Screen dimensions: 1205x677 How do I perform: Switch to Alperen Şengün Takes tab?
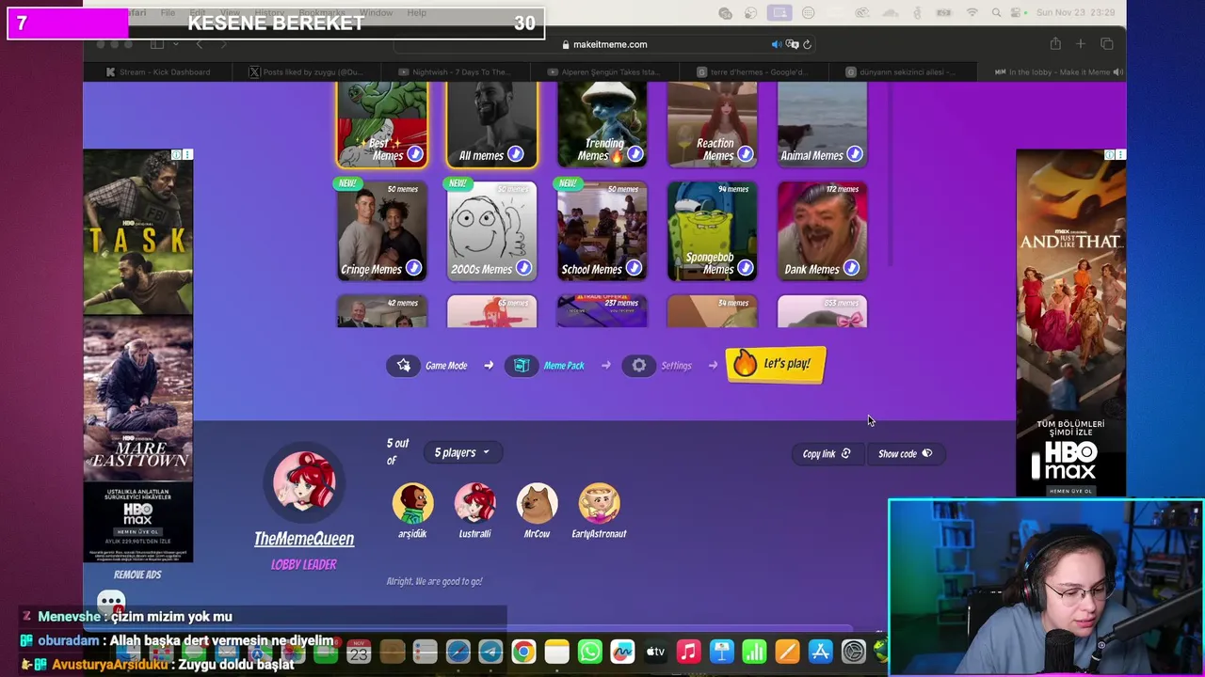click(604, 72)
